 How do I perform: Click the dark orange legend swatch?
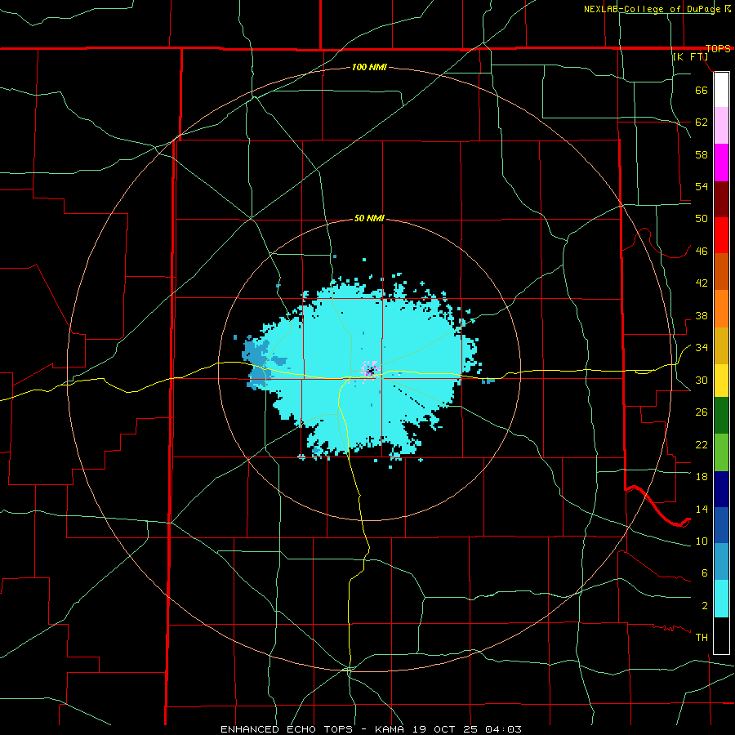[x=721, y=272]
